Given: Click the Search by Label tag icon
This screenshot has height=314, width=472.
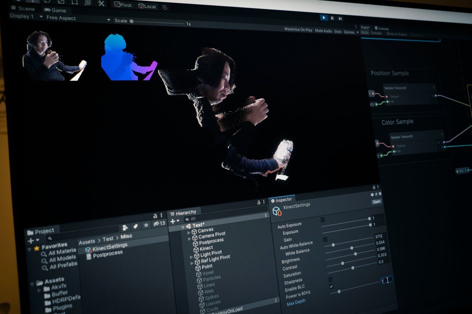Looking at the screenshot, I should tap(135, 226).
